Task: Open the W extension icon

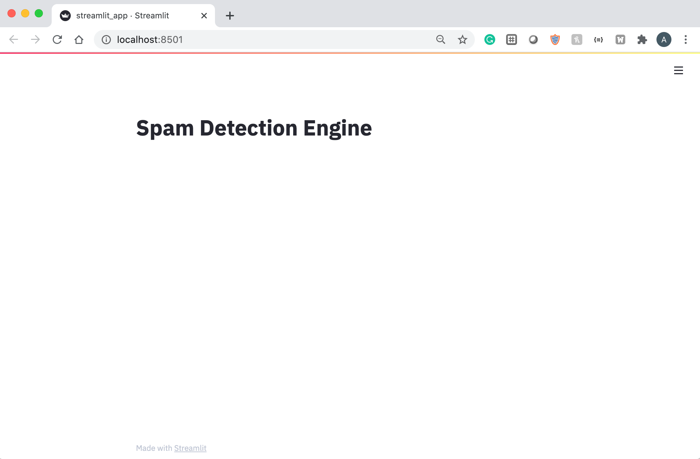Action: [x=620, y=39]
